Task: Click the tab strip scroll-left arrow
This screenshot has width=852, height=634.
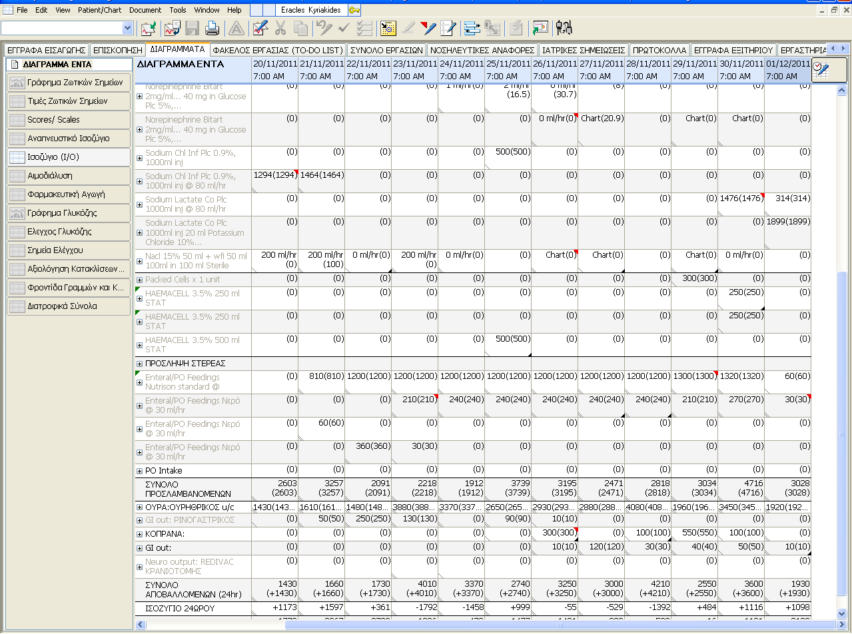Action: tap(833, 49)
